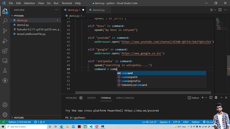Open the Help menu
Screen dimensions: 230x129
tap(78, 3)
